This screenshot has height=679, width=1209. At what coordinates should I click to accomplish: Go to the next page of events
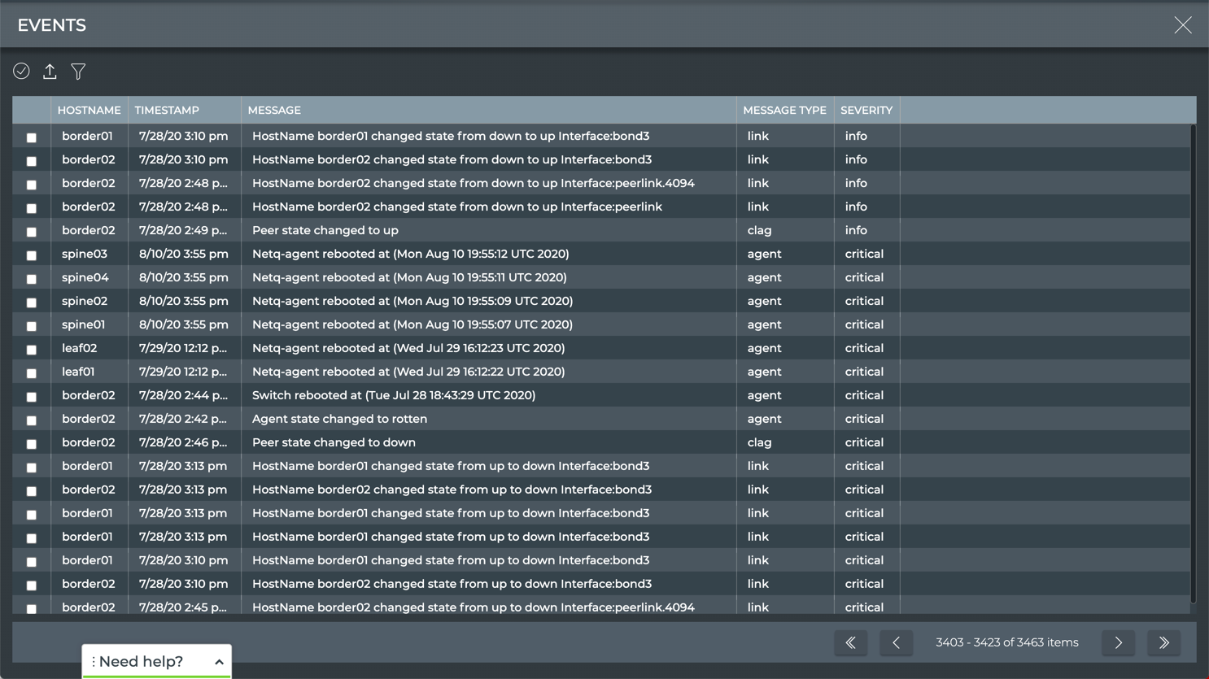[x=1118, y=642]
